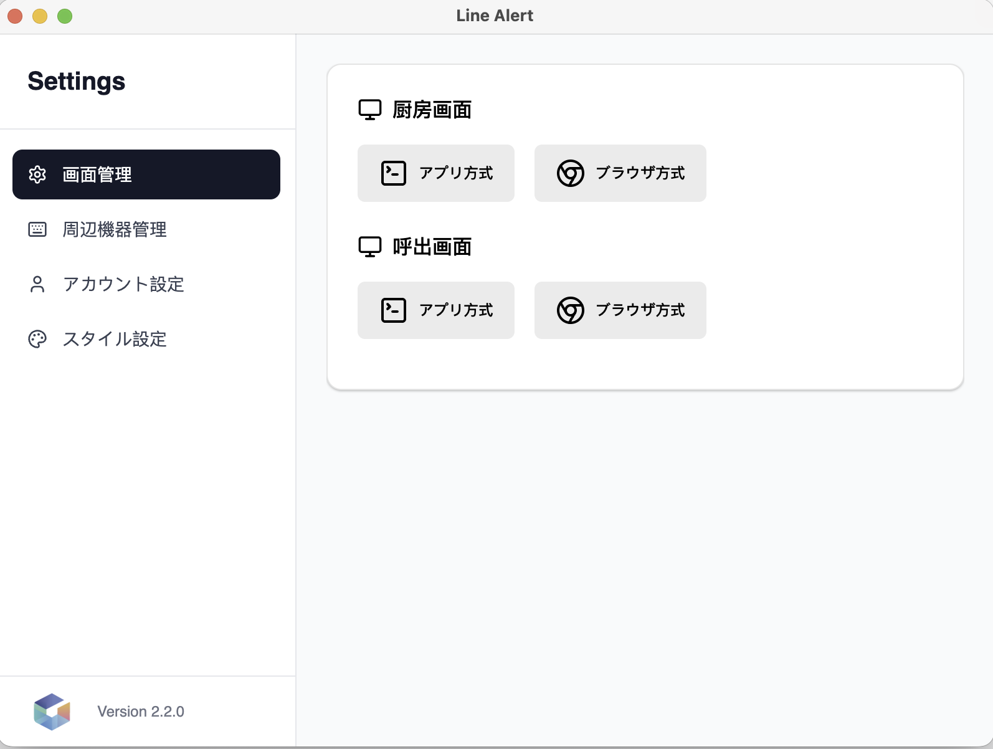Image resolution: width=993 pixels, height=749 pixels.
Task: Click the monitor icon next to 呼出画面
Action: tap(370, 247)
